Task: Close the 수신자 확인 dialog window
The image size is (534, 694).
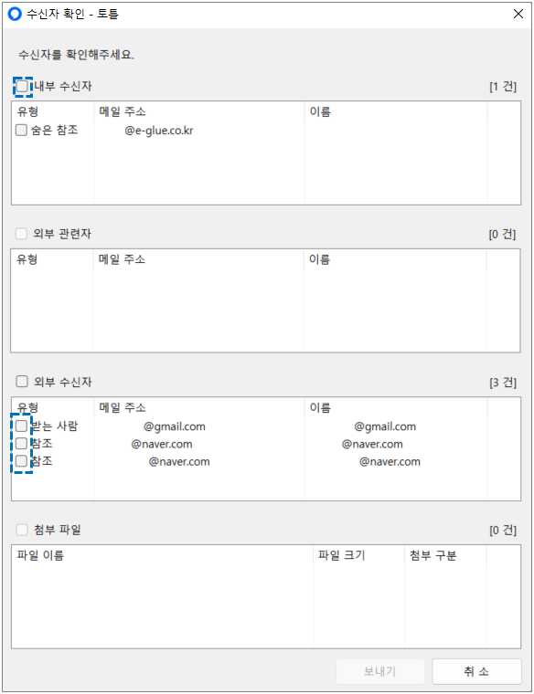Action: (x=518, y=15)
